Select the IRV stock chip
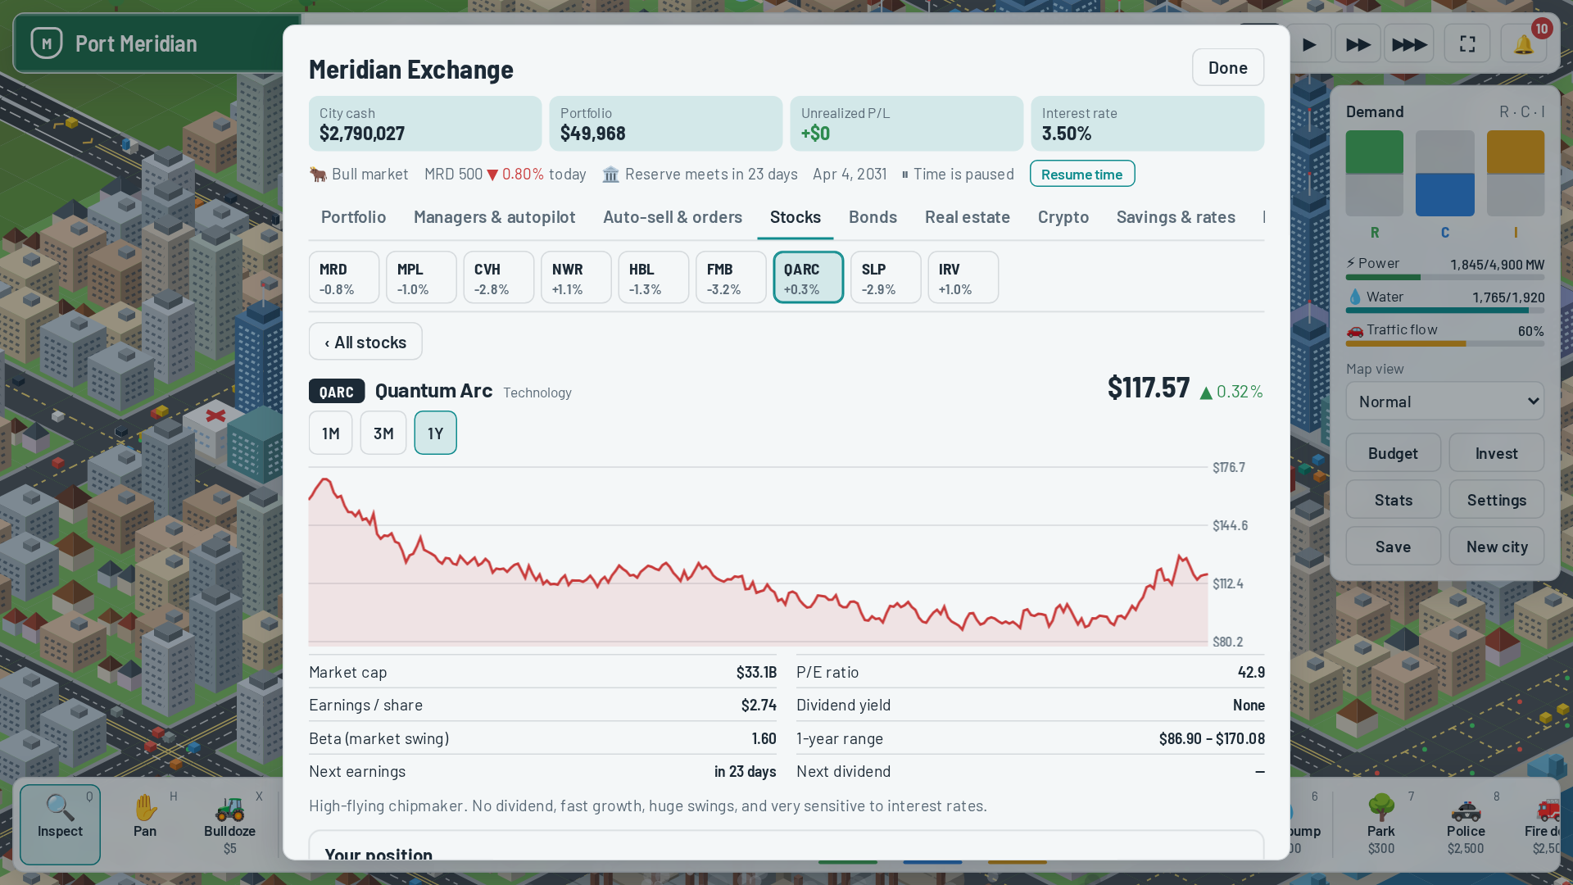 pos(963,278)
